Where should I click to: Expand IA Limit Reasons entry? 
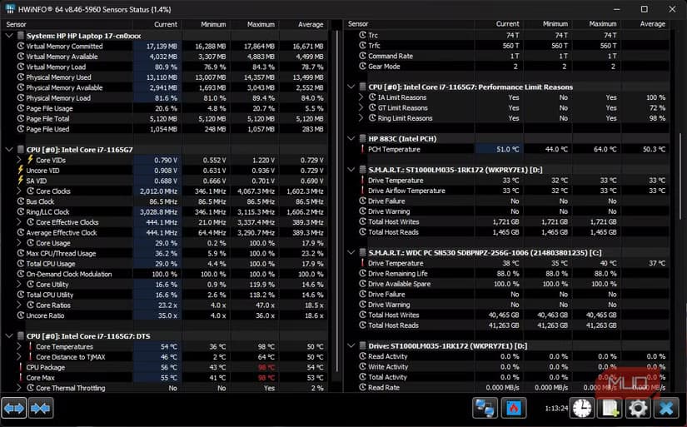point(361,97)
